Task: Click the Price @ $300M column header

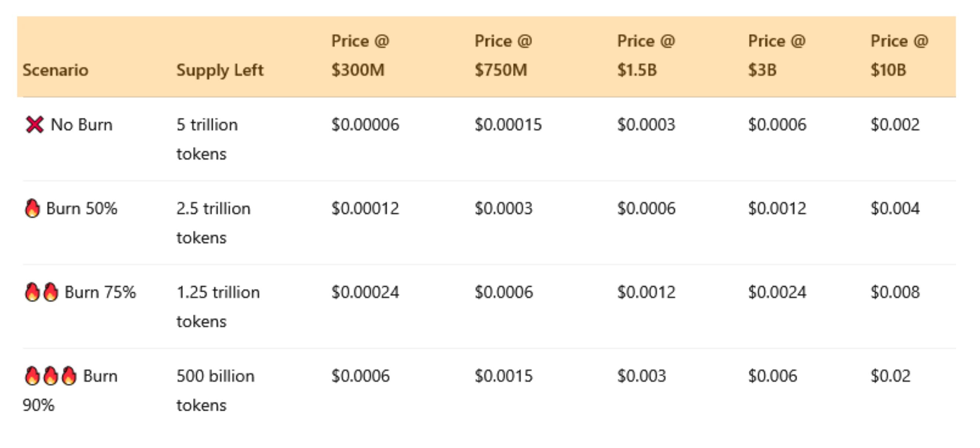Action: 360,55
